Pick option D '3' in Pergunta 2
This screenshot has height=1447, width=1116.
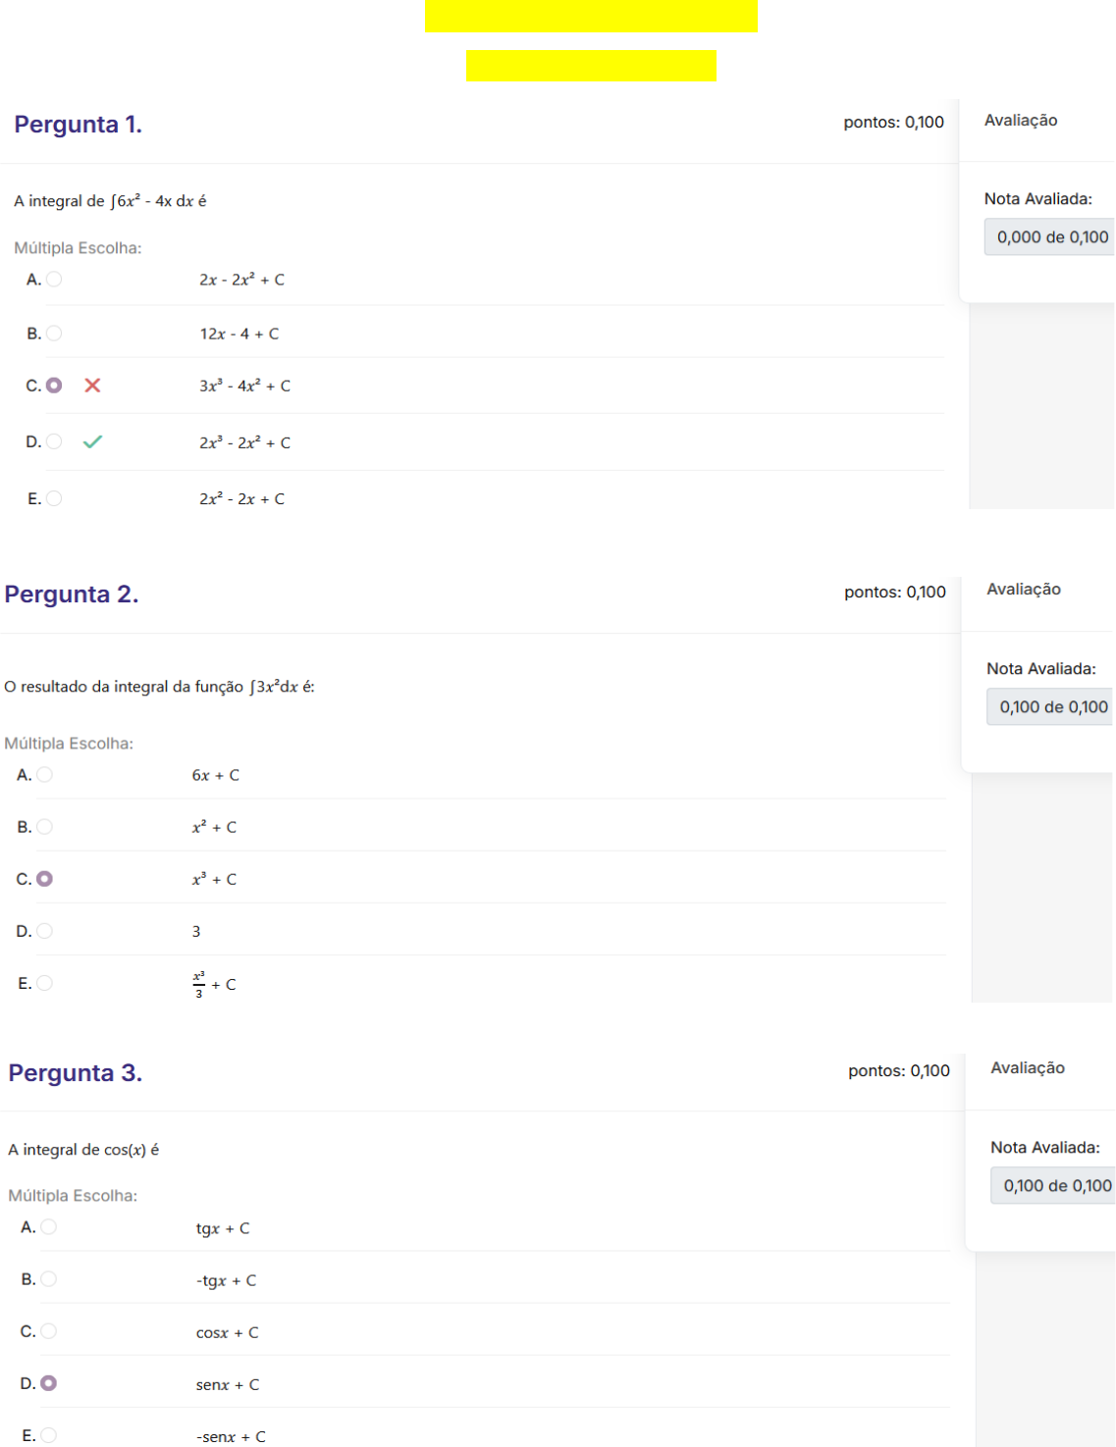click(x=45, y=931)
